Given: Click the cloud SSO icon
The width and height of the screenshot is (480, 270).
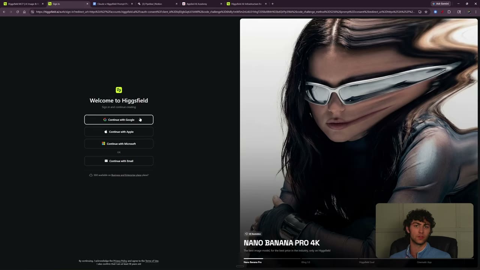Looking at the screenshot, I should tap(91, 175).
